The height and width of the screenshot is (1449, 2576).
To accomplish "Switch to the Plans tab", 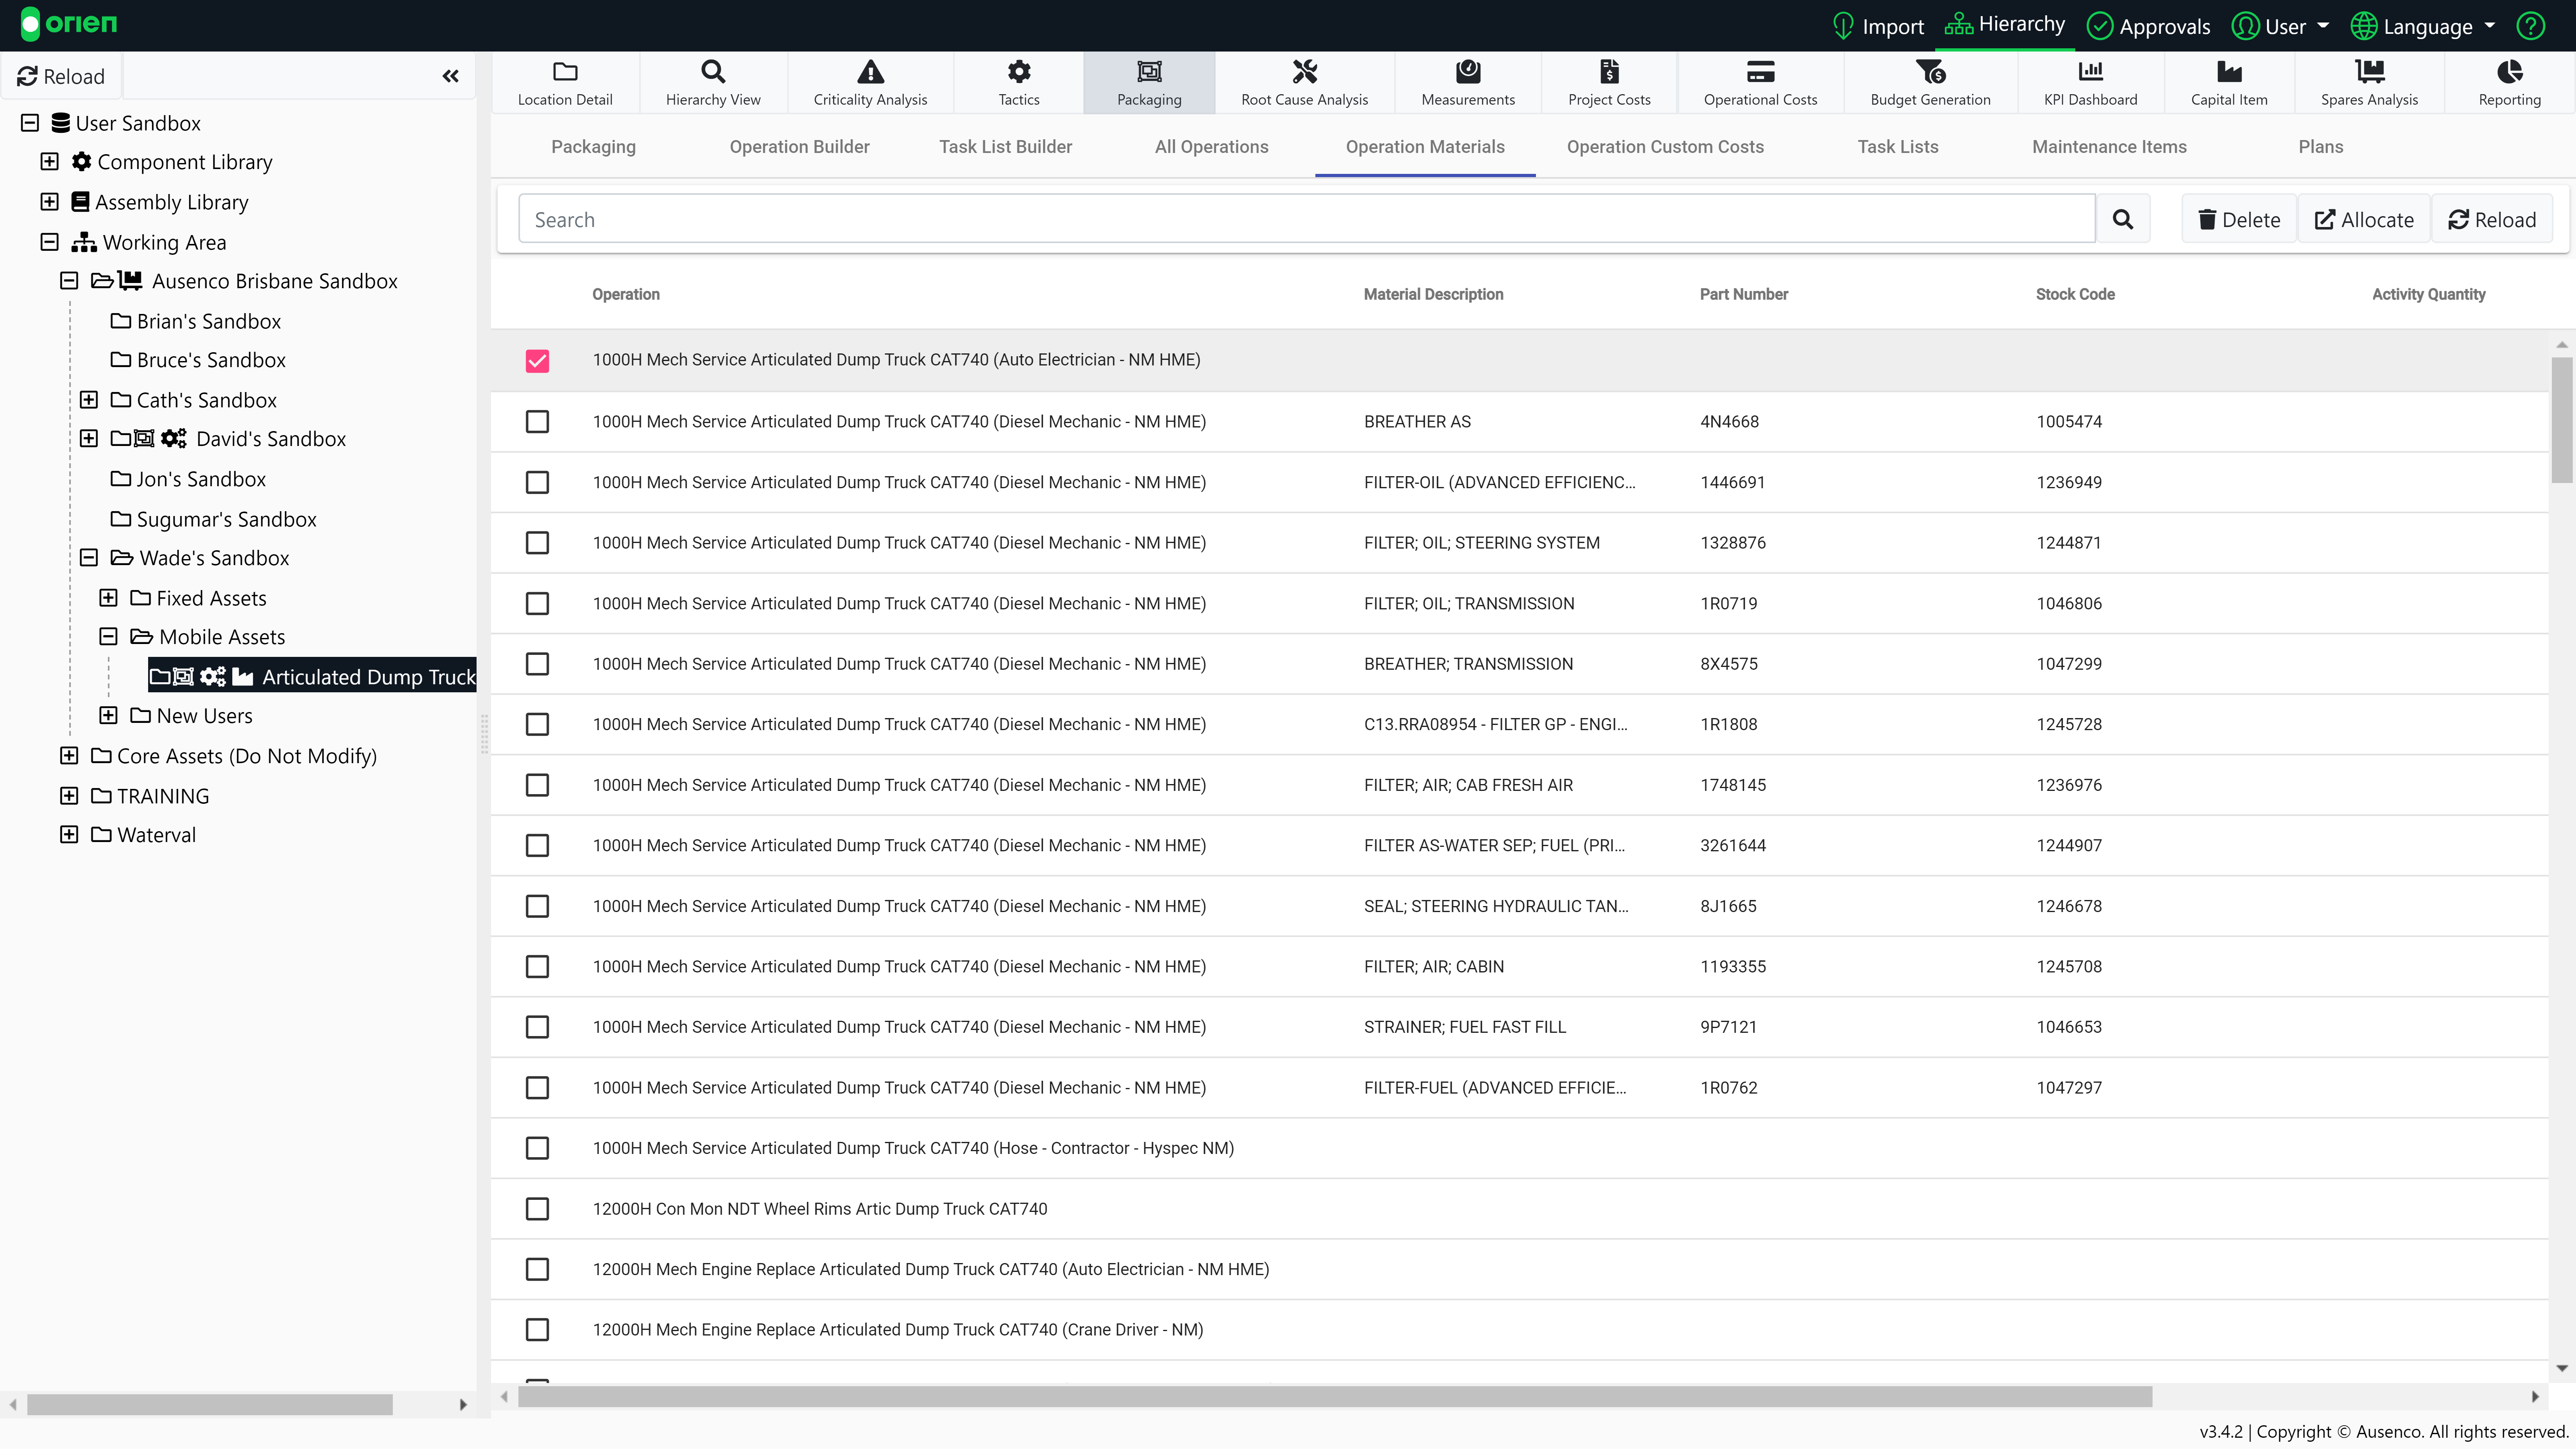I will [2320, 147].
